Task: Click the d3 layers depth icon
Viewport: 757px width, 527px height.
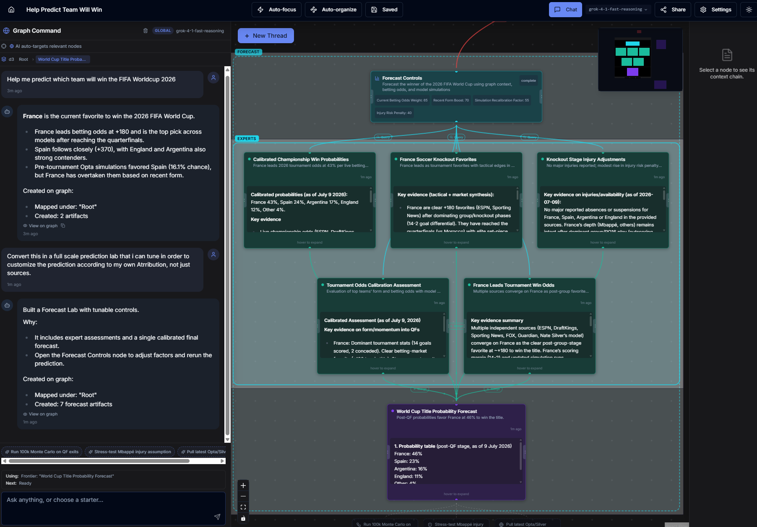Action: tap(4, 59)
